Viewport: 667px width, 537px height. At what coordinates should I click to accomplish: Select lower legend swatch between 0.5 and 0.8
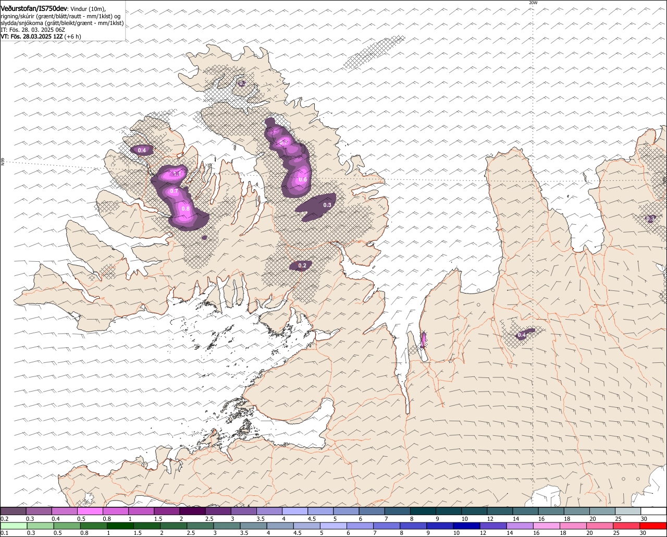[67, 526]
